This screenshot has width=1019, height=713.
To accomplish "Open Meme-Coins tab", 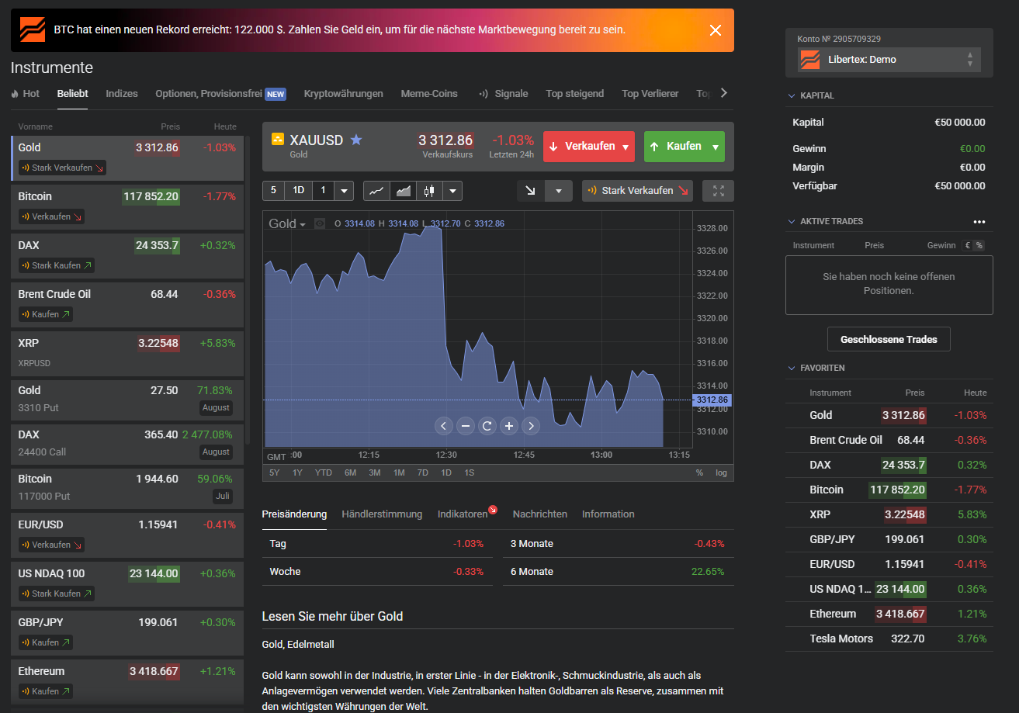I will click(x=429, y=93).
